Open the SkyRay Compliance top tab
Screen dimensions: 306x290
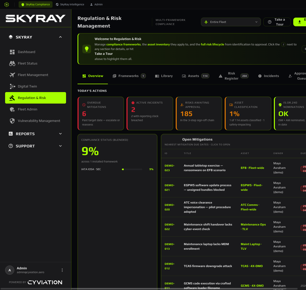[x=35, y=4]
